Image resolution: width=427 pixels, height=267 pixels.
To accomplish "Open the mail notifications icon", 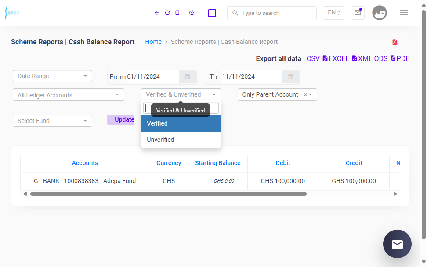I will click(x=358, y=13).
